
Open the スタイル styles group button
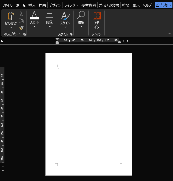(x=65, y=19)
